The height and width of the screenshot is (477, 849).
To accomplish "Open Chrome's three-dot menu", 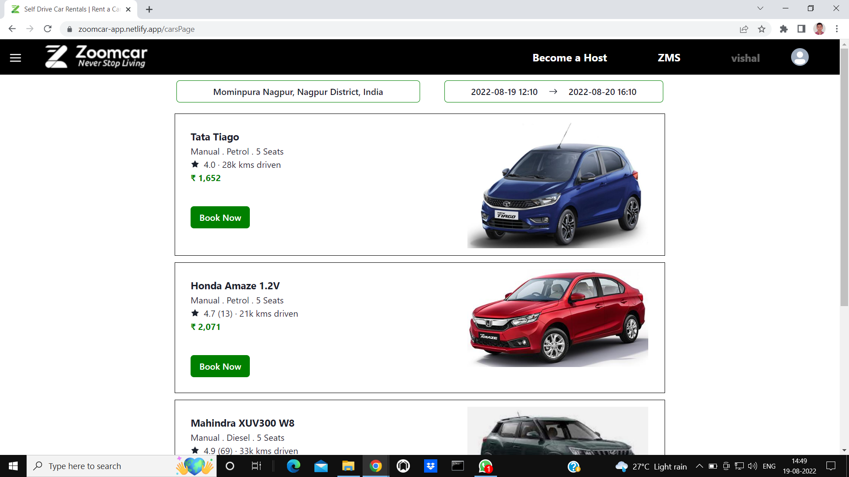I will (x=837, y=29).
